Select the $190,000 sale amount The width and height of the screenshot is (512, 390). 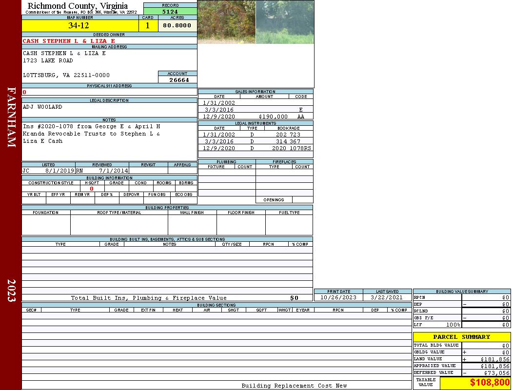[273, 117]
